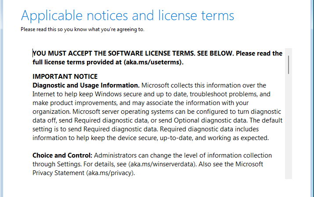314x197 pixels.
Task: Click the word 'organization.' in the notice
Action: click(x=52, y=112)
